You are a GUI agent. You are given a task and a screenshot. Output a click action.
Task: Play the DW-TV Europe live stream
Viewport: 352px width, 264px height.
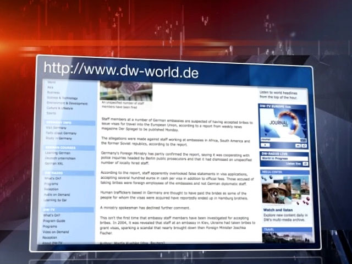pyautogui.click(x=265, y=145)
